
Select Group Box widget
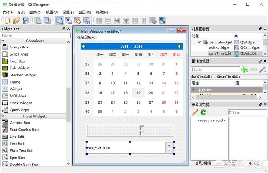point(19,47)
